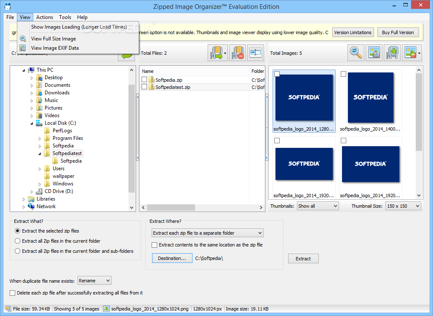Screen dimensions: 433x316
Task: Click the Downloads folder icon in tree
Action: click(39, 93)
